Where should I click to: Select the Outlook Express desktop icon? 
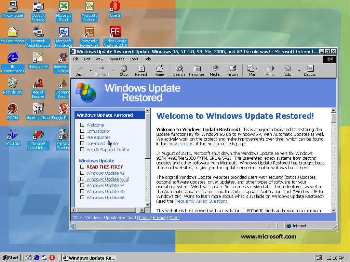click(38, 12)
